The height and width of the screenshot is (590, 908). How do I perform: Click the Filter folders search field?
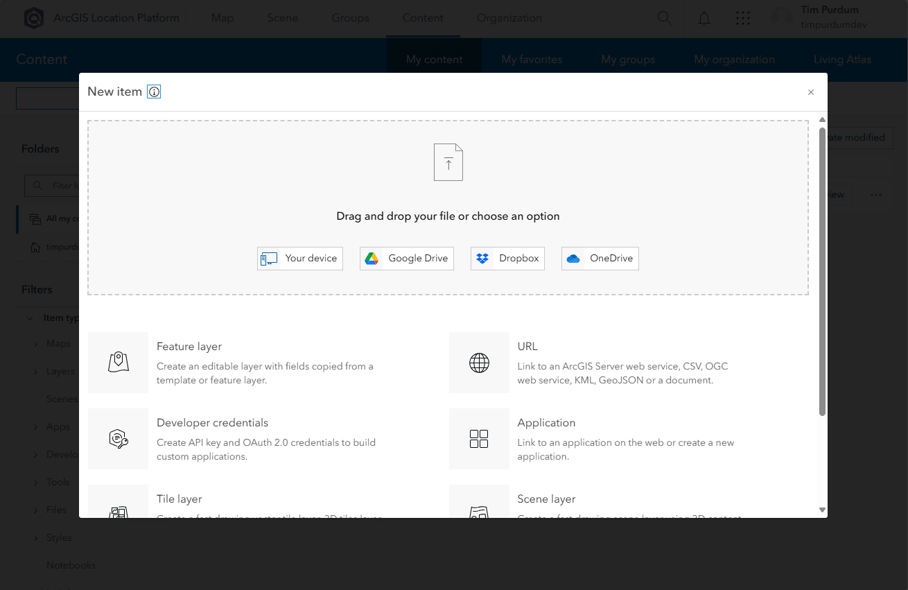(x=52, y=186)
